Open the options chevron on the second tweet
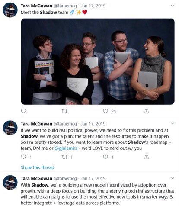Screen dimensions: 179x206 [173, 123]
